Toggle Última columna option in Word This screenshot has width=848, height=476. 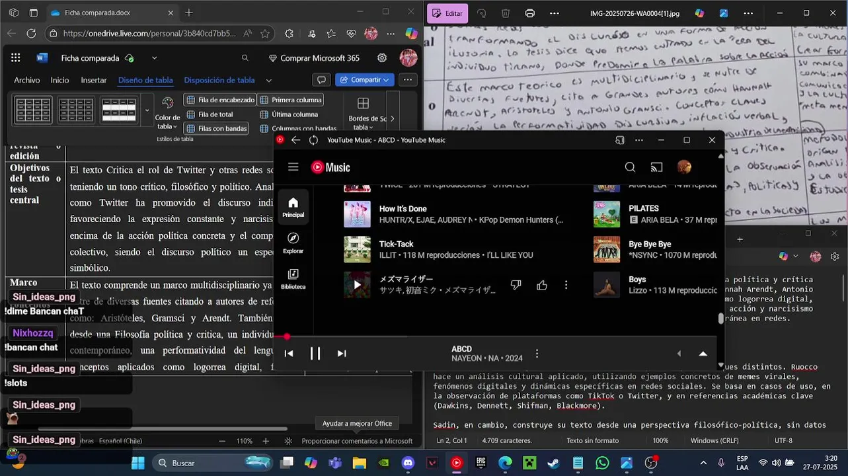289,114
